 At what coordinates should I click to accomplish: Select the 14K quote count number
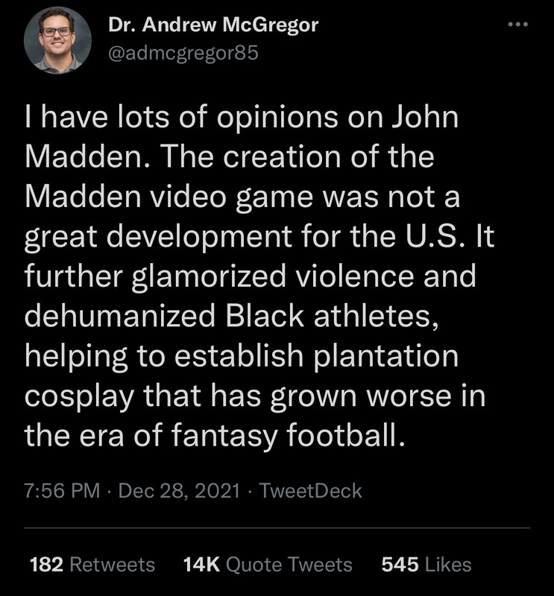pos(201,565)
